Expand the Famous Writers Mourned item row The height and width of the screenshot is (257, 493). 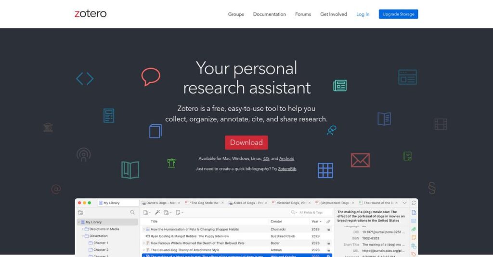144,243
